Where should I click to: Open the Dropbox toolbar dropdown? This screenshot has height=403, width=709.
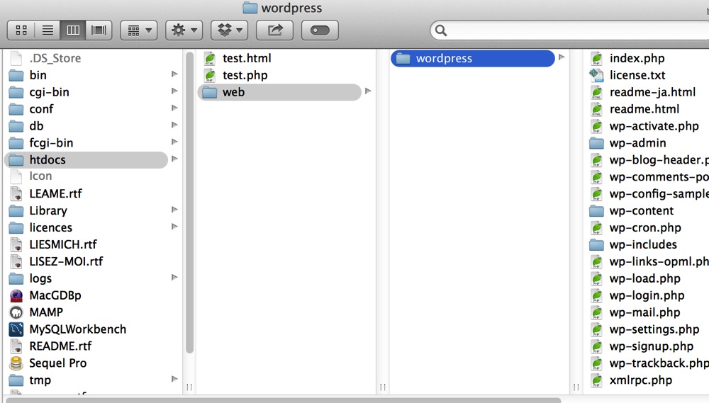pos(229,30)
